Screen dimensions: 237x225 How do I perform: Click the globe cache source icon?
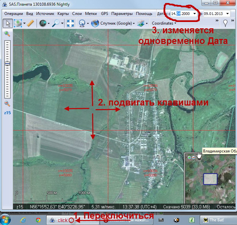pos(43,23)
